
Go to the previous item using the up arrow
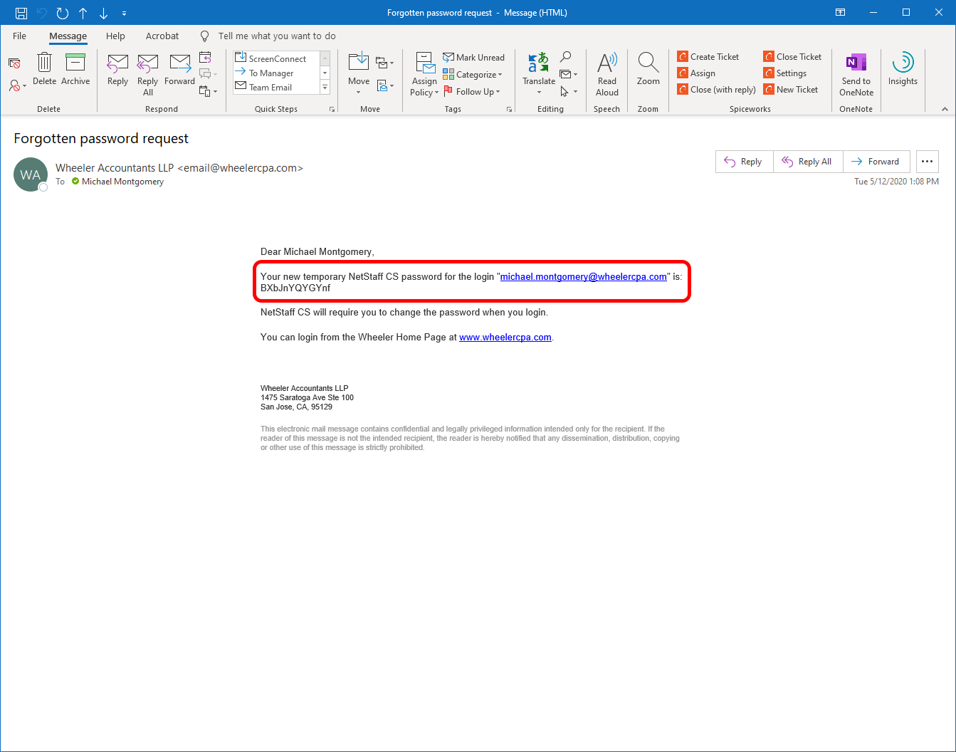(x=83, y=13)
